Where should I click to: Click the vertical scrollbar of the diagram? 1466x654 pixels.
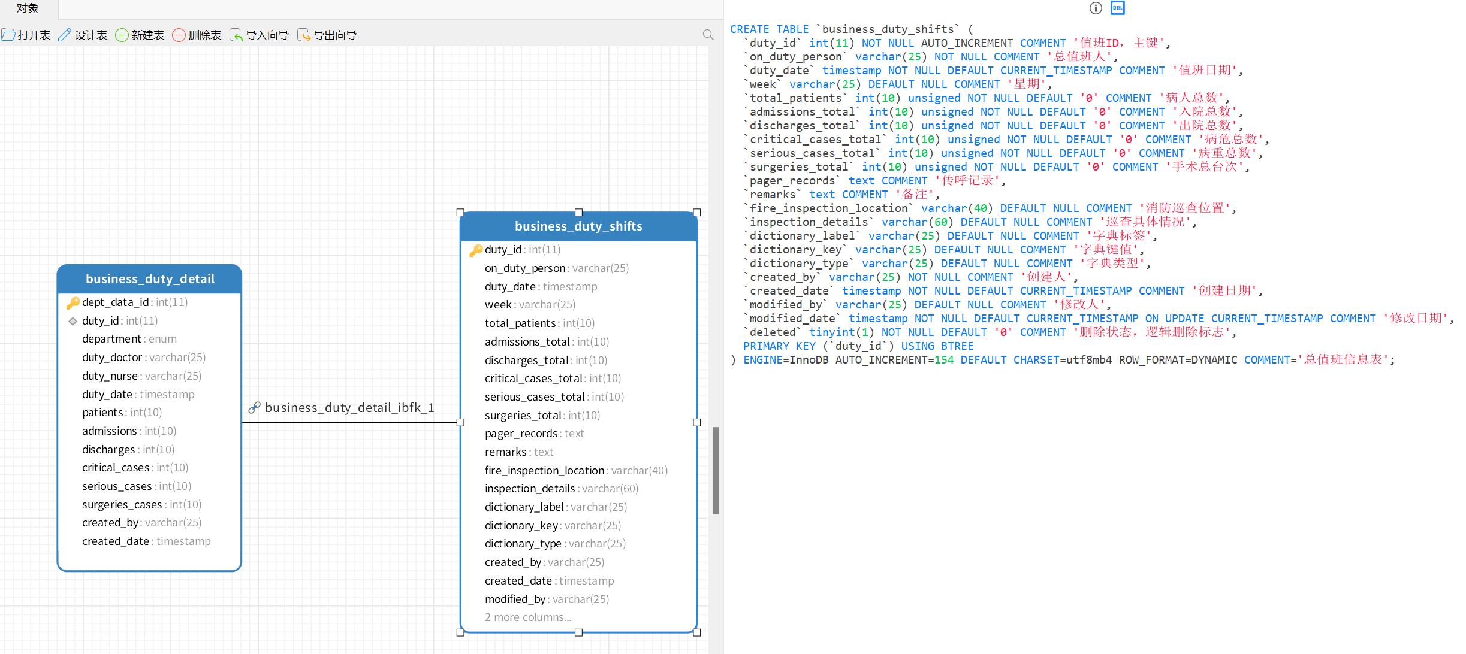point(716,470)
